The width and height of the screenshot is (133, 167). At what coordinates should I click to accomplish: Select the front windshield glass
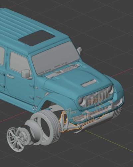pos(56,58)
